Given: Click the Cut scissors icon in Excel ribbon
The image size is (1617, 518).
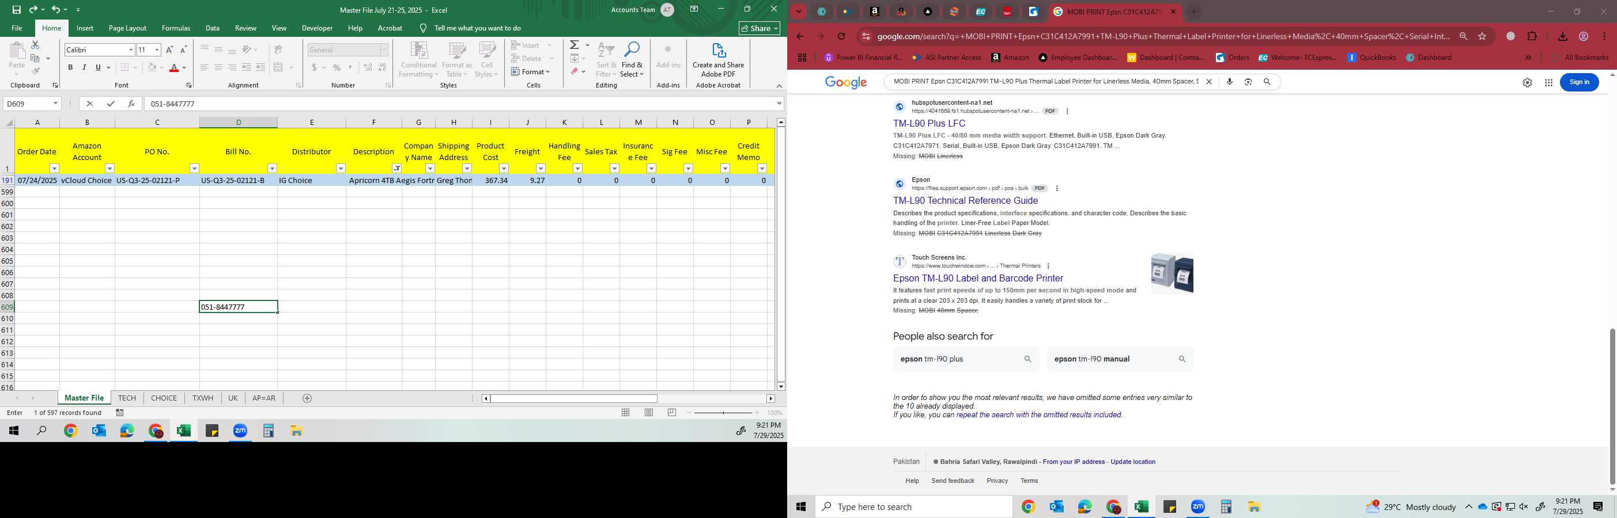Looking at the screenshot, I should 35,45.
